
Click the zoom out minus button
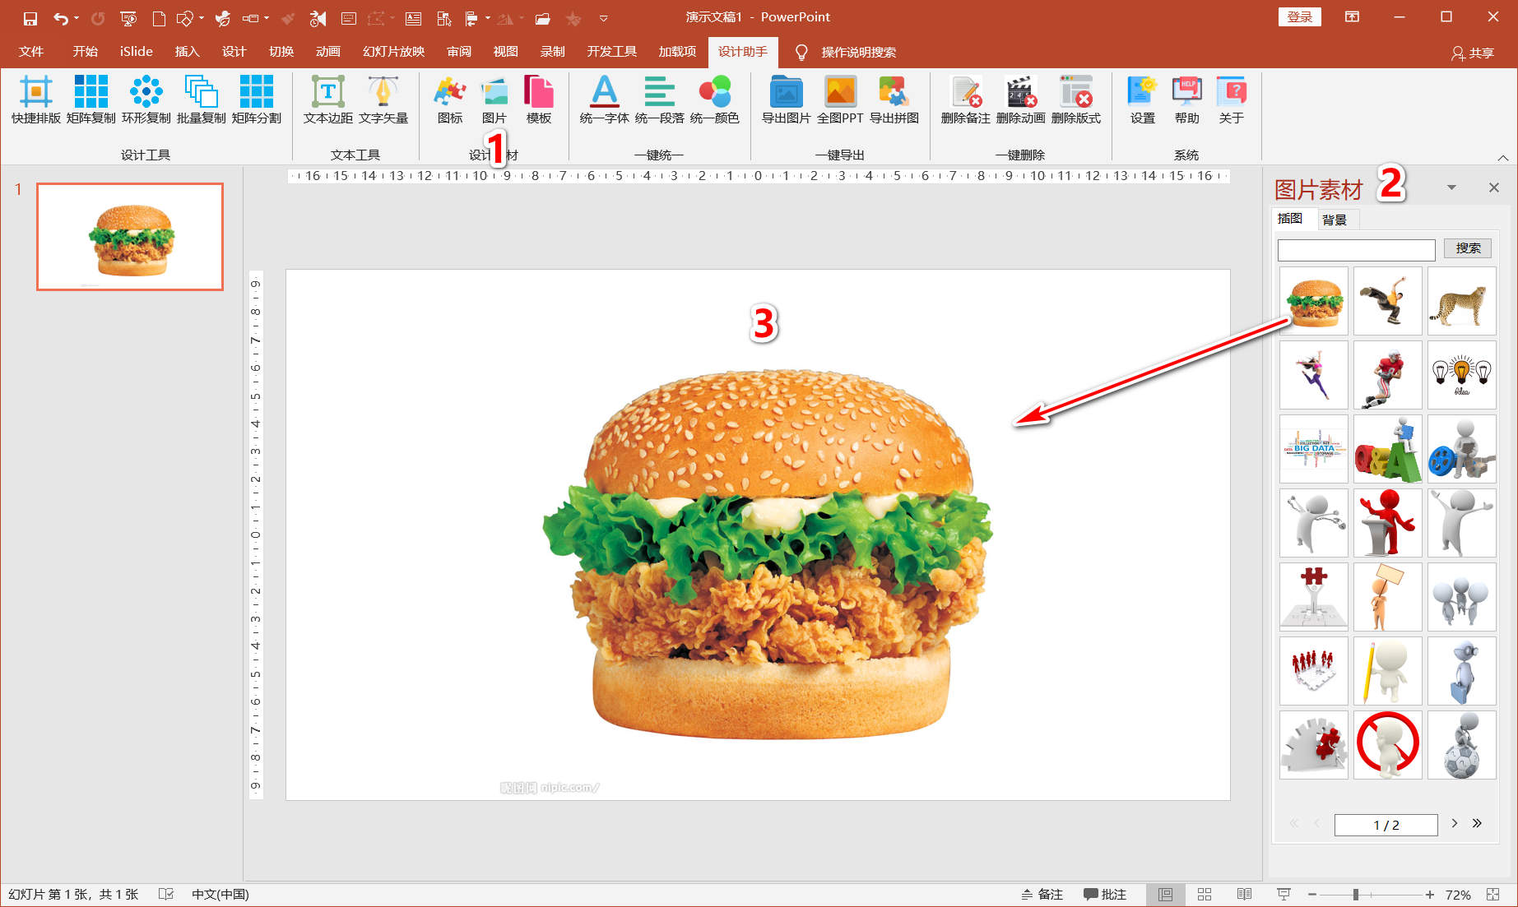click(1312, 895)
